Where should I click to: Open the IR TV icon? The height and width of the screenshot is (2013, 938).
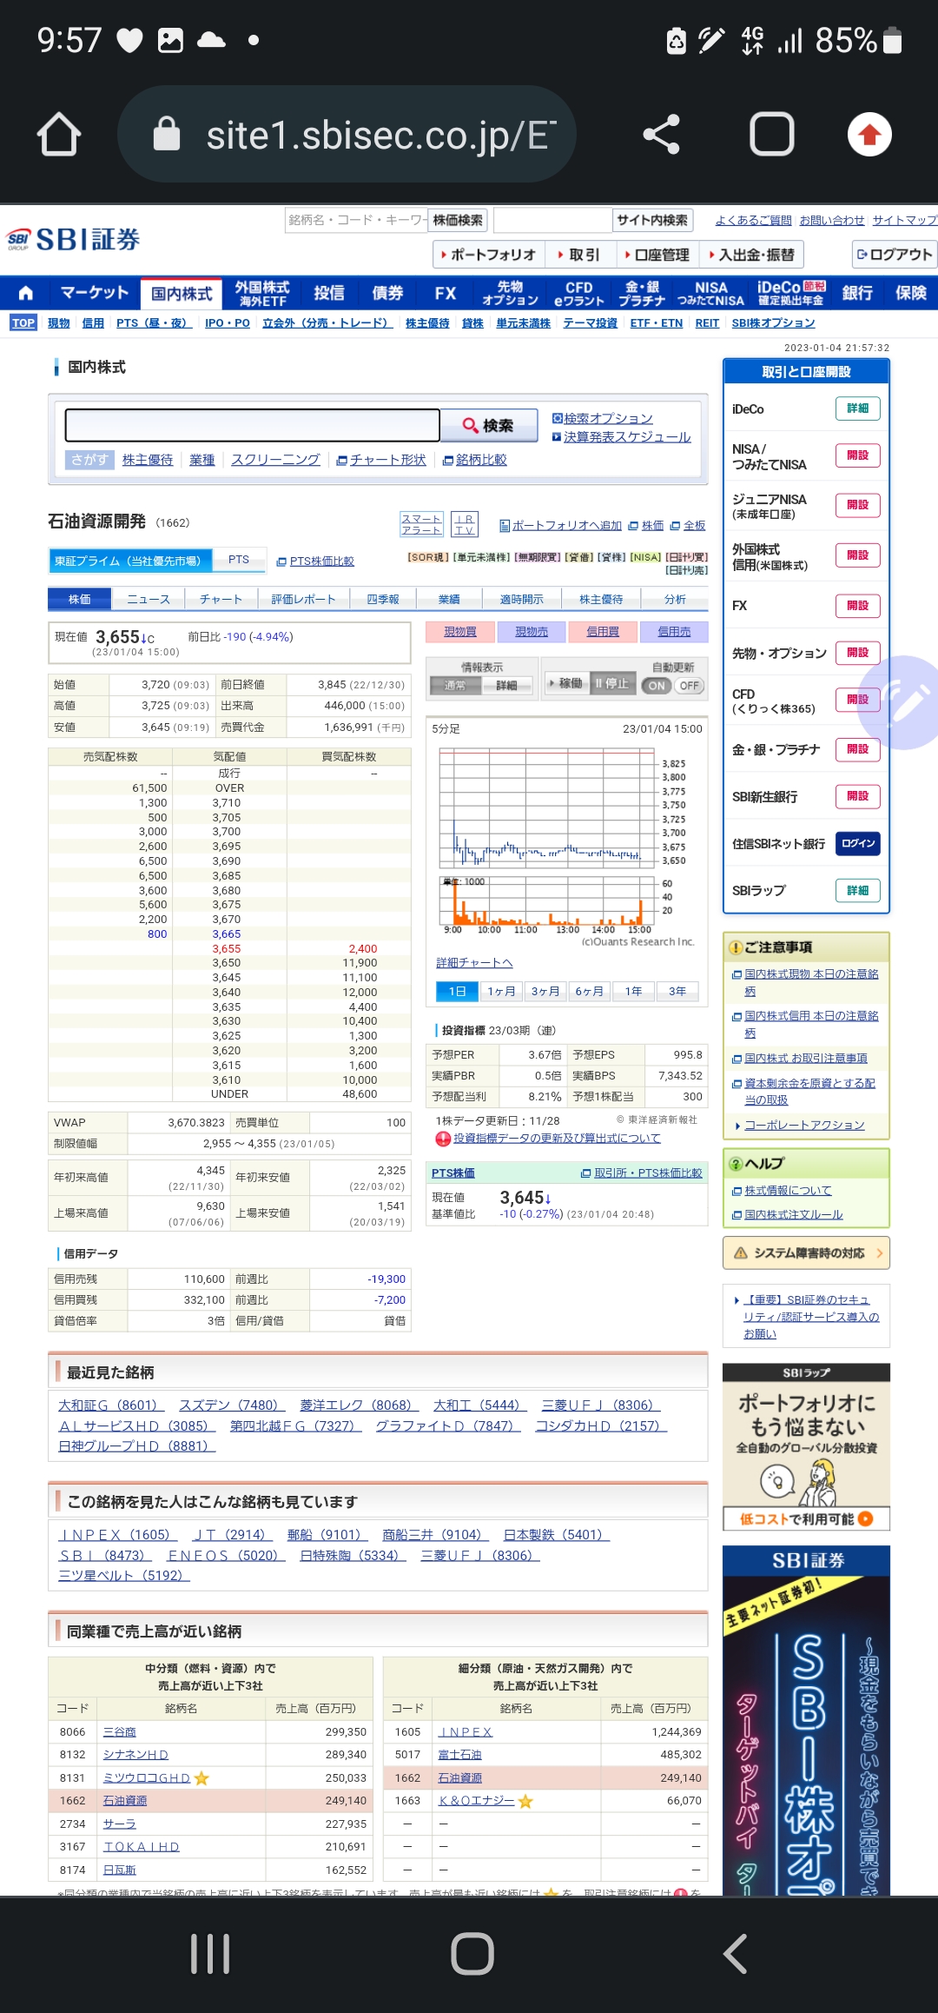465,524
